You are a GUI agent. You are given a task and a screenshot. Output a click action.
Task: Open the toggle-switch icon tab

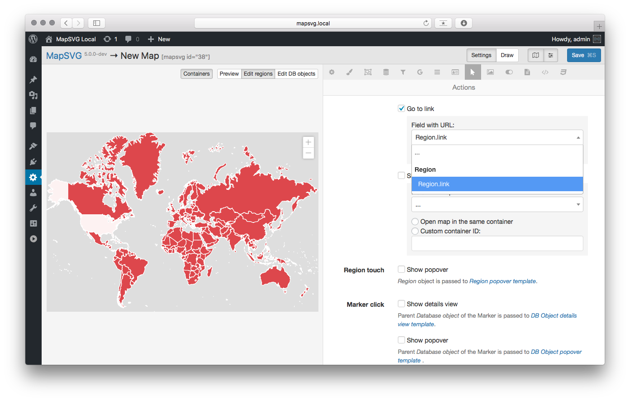point(509,72)
